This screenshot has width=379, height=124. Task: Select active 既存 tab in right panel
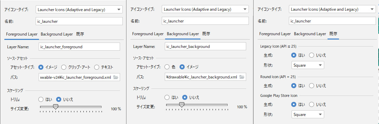click(x=333, y=34)
